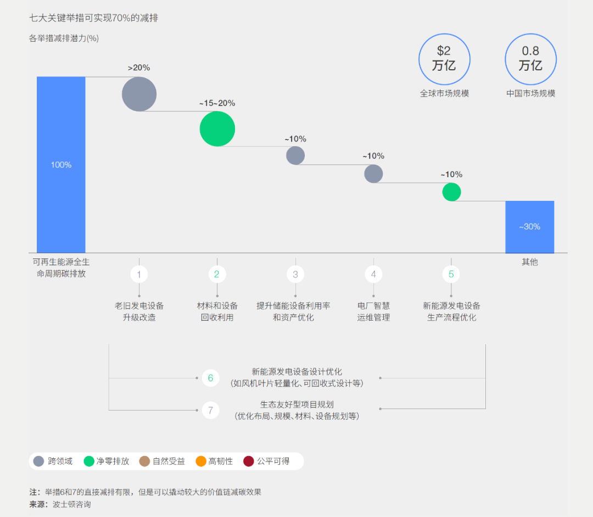Click numbered circle 3 marker
Image resolution: width=593 pixels, height=517 pixels.
point(295,274)
